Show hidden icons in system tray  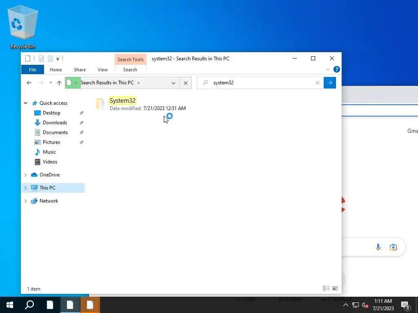345,305
